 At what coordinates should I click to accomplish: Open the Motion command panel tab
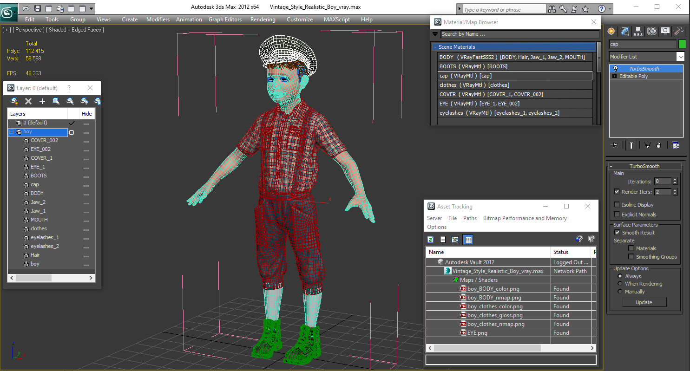click(x=652, y=31)
